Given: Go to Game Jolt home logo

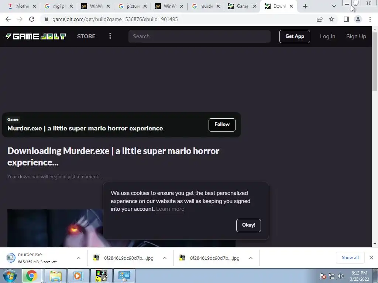Looking at the screenshot, I should [x=36, y=36].
